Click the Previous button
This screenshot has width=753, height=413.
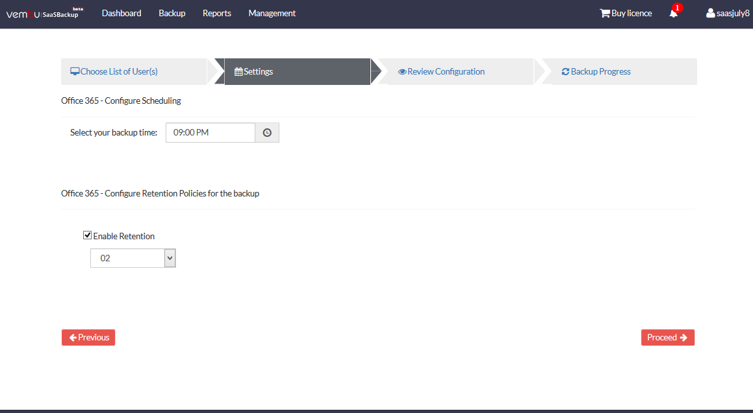coord(88,337)
